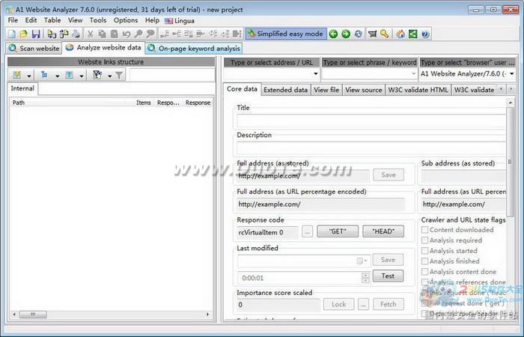Open the Table menu
The width and height of the screenshot is (524, 337).
pyautogui.click(x=52, y=20)
